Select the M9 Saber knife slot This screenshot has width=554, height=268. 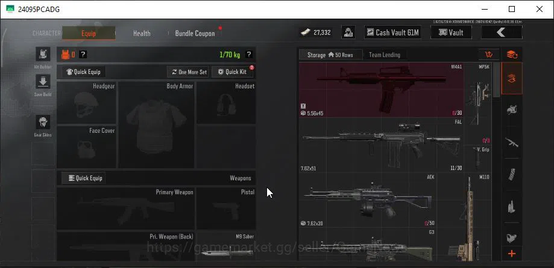226,246
